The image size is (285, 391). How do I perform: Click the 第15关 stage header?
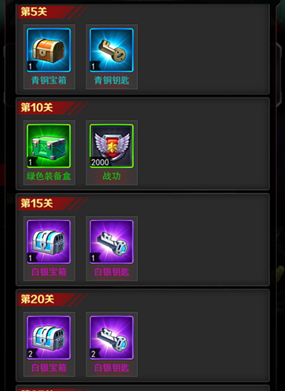point(37,203)
